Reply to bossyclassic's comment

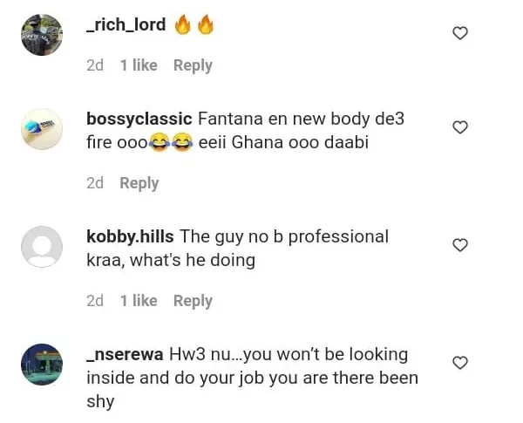point(139,183)
